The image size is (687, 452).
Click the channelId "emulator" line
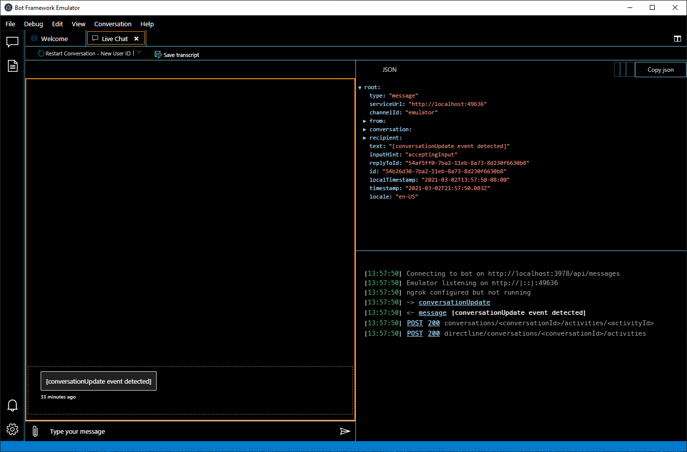click(403, 113)
